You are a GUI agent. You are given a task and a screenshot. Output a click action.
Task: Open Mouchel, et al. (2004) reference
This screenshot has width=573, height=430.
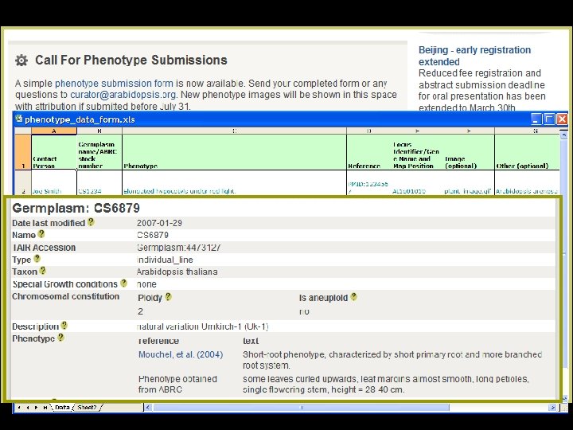181,354
